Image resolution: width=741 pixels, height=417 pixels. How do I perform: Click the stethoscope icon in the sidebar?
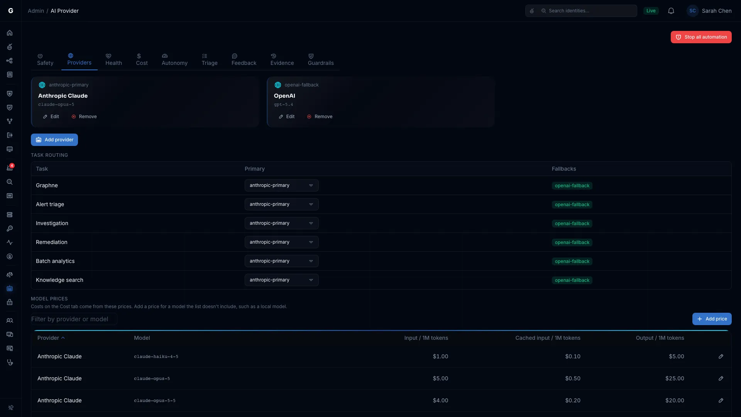[10, 362]
